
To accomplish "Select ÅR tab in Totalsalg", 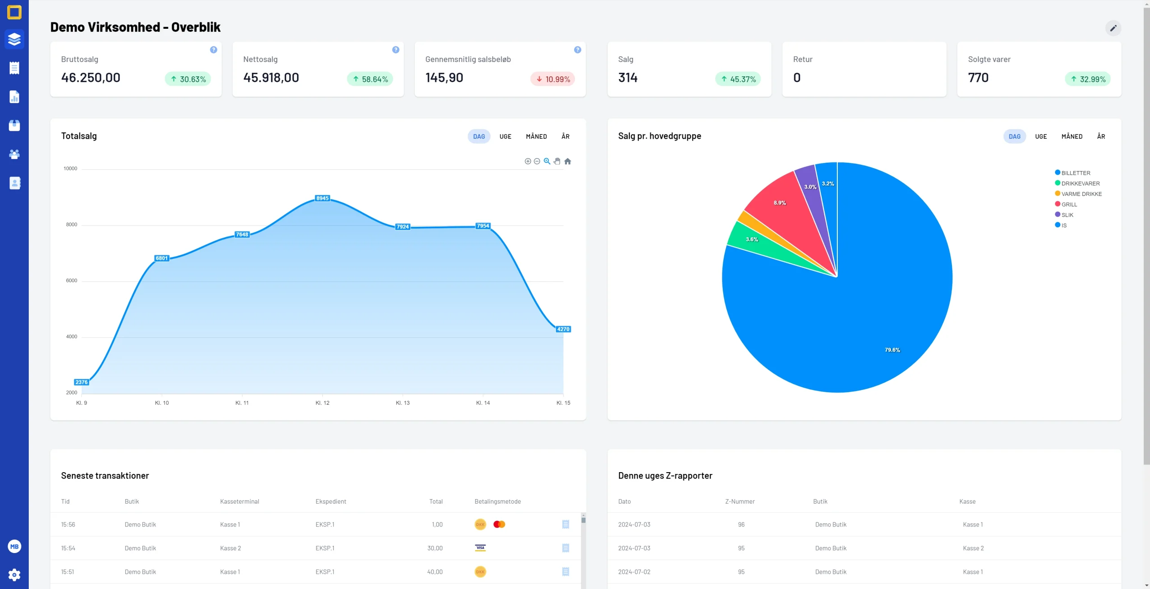I will (566, 137).
